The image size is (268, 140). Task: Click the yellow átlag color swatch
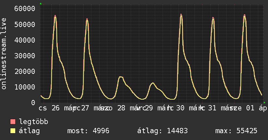tap(13, 131)
